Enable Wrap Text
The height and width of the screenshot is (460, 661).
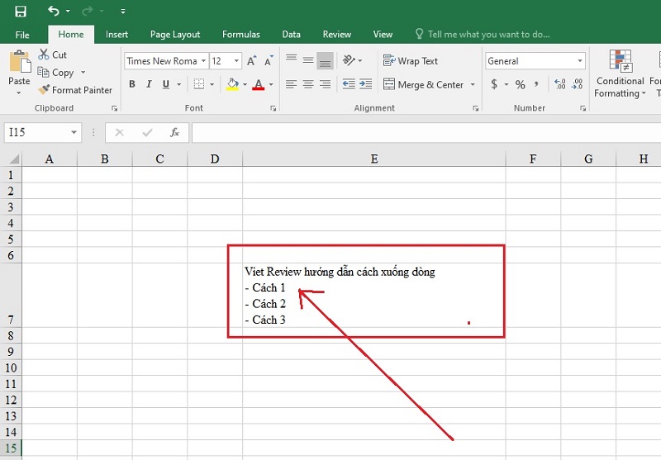[411, 61]
